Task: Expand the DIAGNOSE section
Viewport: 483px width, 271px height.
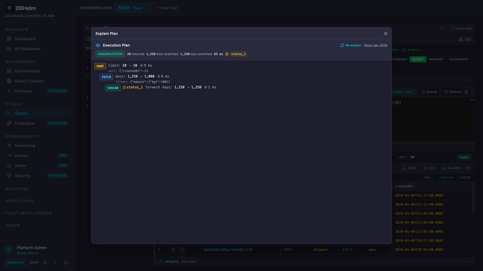Action: [37, 189]
